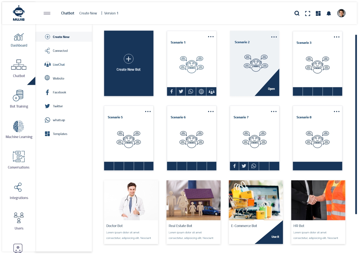The height and width of the screenshot is (255, 359).
Task: Open three-dot menu on Scenario 3
Action: pyautogui.click(x=337, y=37)
